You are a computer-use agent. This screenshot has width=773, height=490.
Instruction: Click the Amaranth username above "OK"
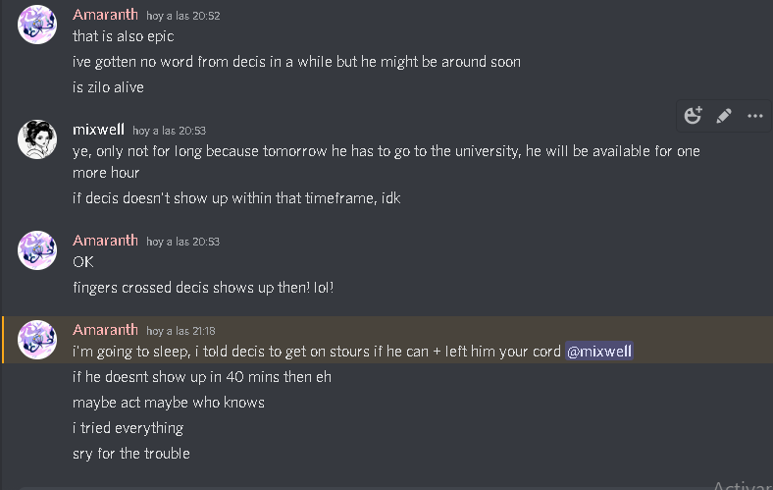105,241
